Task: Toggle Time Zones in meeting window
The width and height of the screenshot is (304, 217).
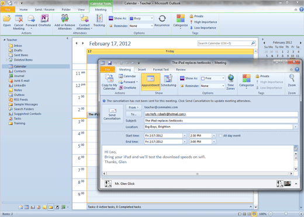Action: click(x=230, y=82)
